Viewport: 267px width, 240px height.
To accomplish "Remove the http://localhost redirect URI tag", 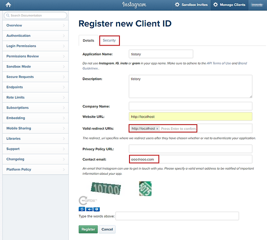I will point(157,129).
